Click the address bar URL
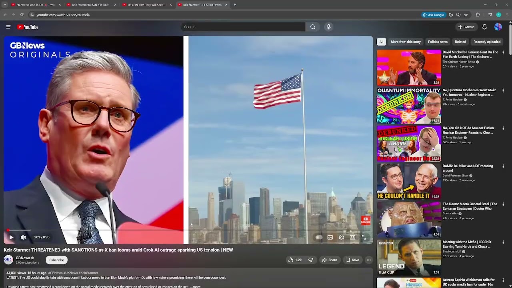 pyautogui.click(x=63, y=15)
